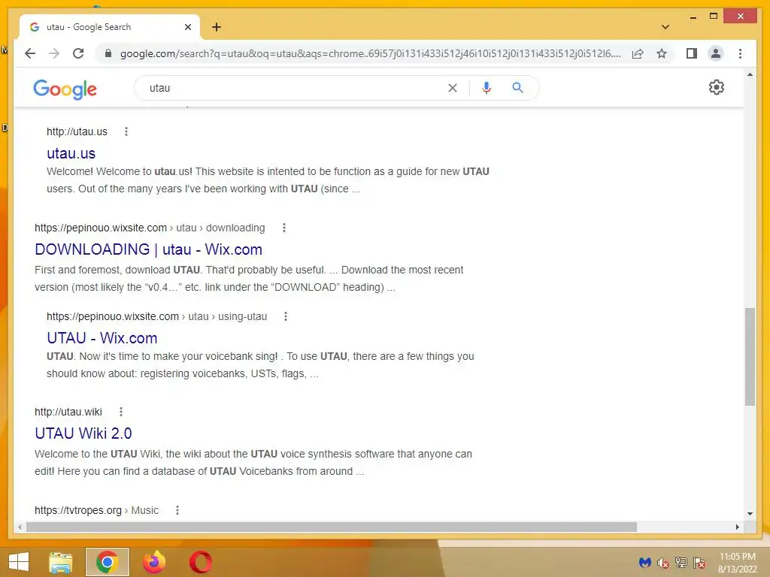The width and height of the screenshot is (770, 577).
Task: Submit search with the magnifier icon
Action: coord(517,88)
